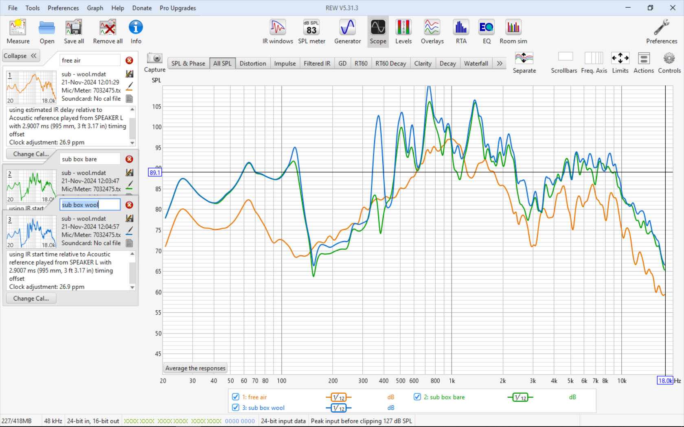Open the Scope view
684x427 pixels.
tap(378, 32)
